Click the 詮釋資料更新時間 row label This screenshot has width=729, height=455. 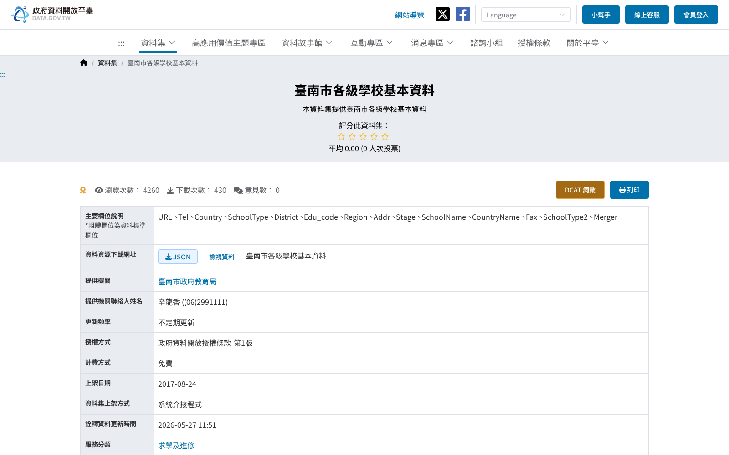(111, 424)
